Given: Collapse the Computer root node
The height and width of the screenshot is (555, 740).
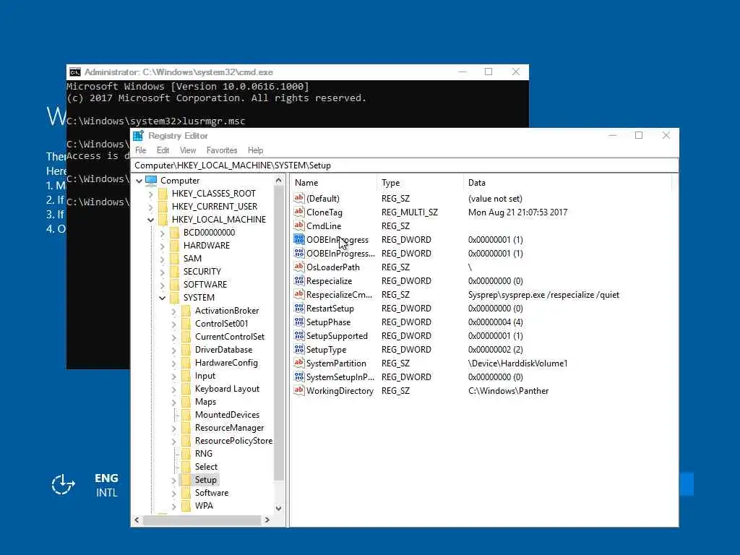Looking at the screenshot, I should point(139,181).
